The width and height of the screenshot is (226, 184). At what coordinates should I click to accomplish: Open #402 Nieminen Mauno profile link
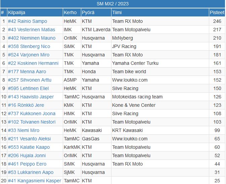tap(32, 38)
